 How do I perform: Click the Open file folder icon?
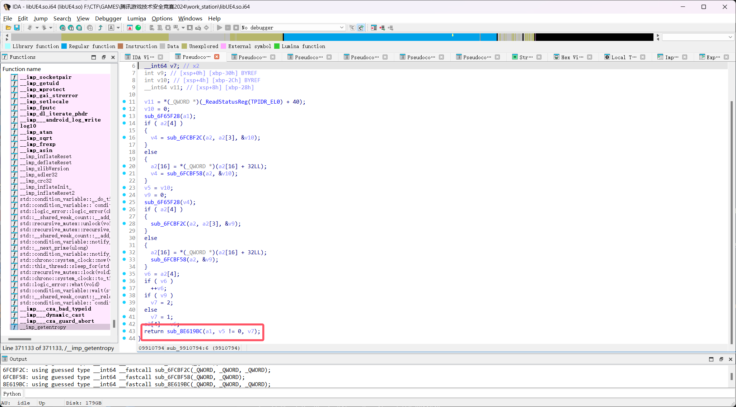pos(8,28)
